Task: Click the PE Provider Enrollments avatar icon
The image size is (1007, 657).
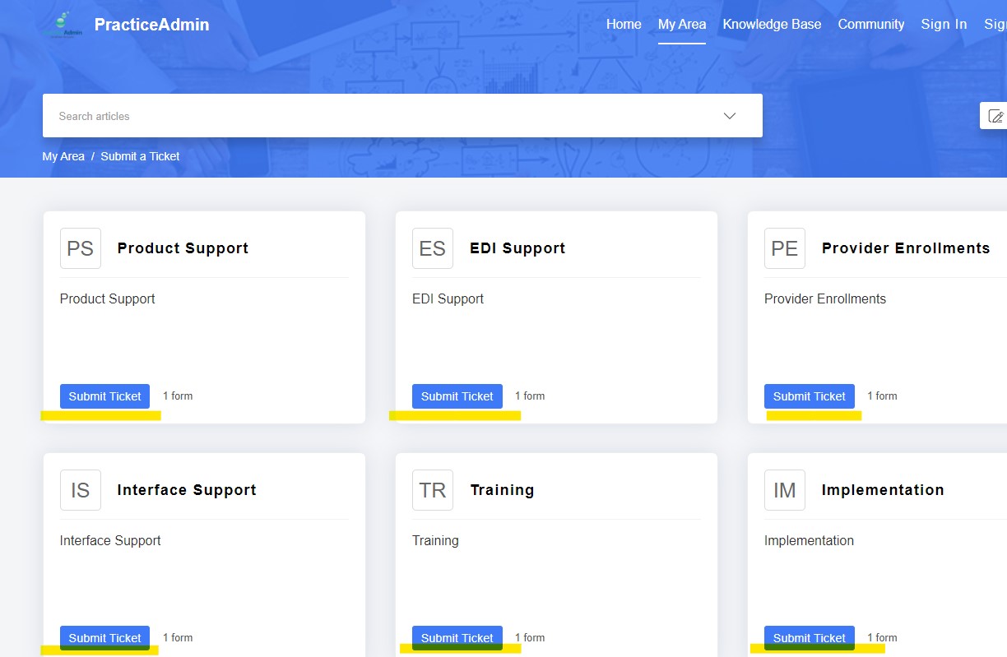Action: point(785,248)
